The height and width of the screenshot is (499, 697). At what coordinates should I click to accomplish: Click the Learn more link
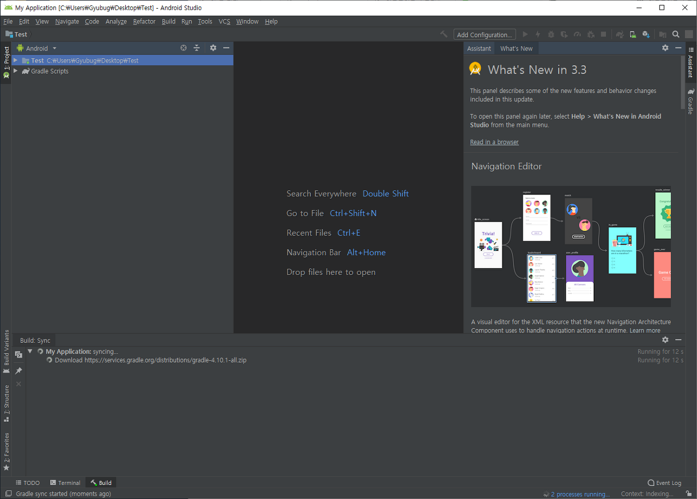(645, 330)
